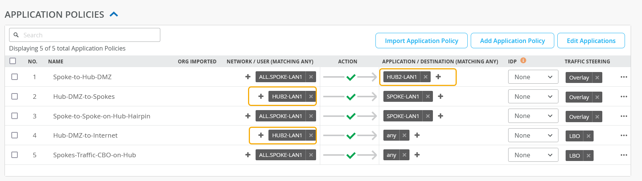The height and width of the screenshot is (181, 642).
Task: Click Add Application Policy button
Action: 512,41
